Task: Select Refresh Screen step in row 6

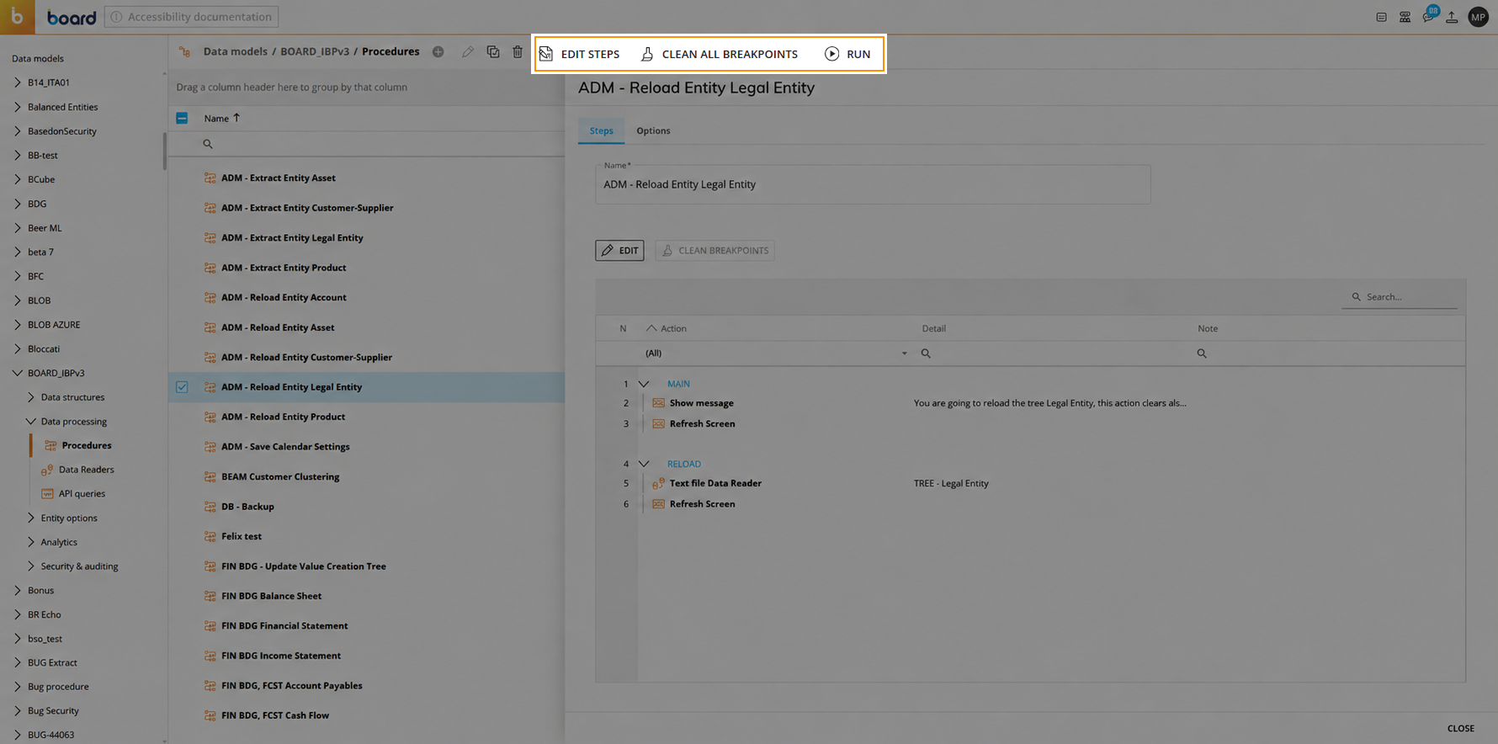Action: 702,504
